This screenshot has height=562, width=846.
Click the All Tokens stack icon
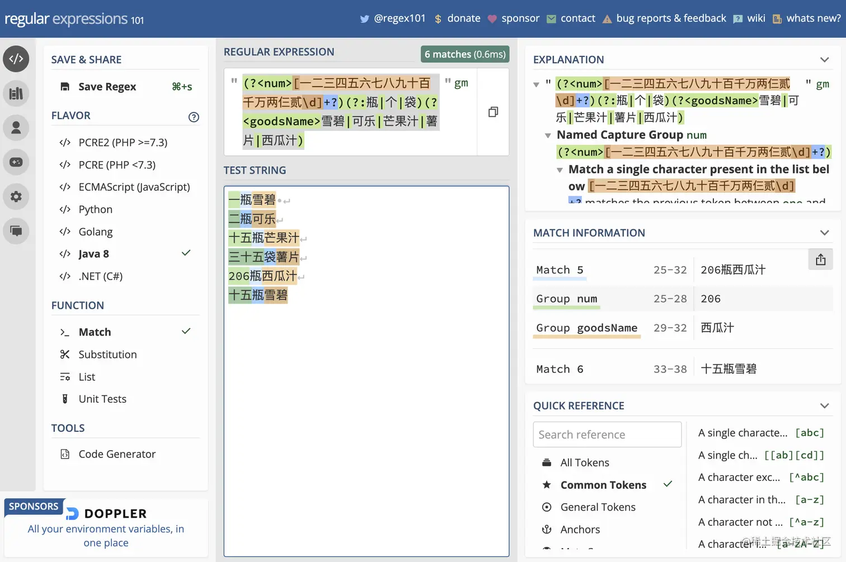click(x=547, y=462)
